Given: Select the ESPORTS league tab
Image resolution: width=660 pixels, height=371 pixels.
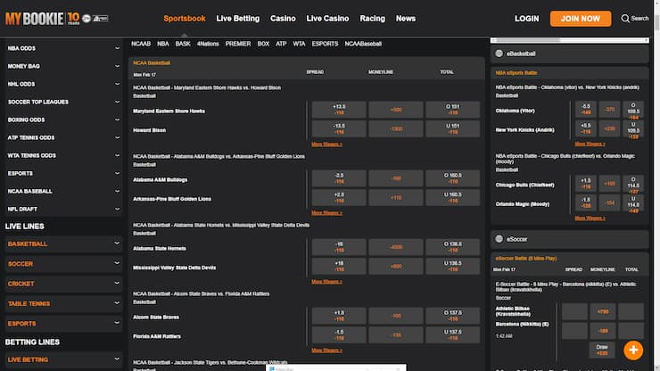Looking at the screenshot, I should pyautogui.click(x=325, y=44).
